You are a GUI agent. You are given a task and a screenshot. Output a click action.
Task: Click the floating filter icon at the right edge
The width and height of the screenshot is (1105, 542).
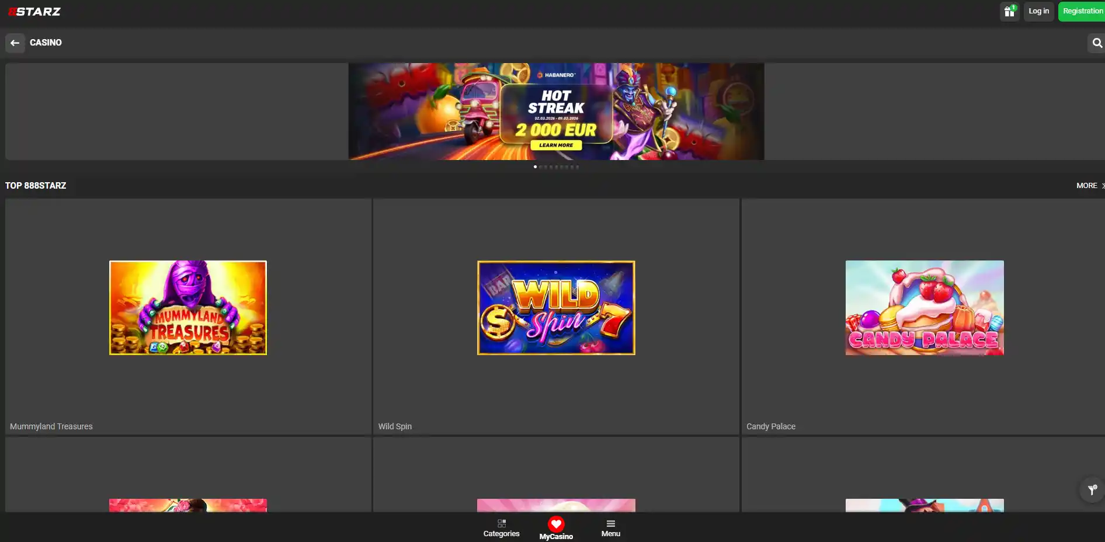tap(1092, 489)
